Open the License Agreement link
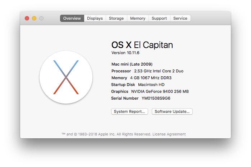Screen dimensions: 251x167 [169, 134]
